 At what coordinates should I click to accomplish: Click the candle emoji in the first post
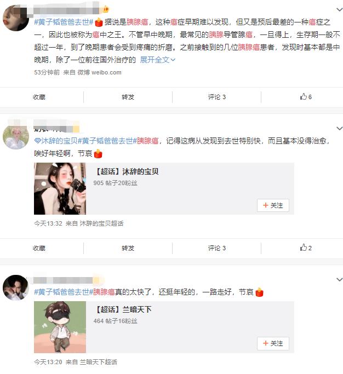[x=99, y=22]
